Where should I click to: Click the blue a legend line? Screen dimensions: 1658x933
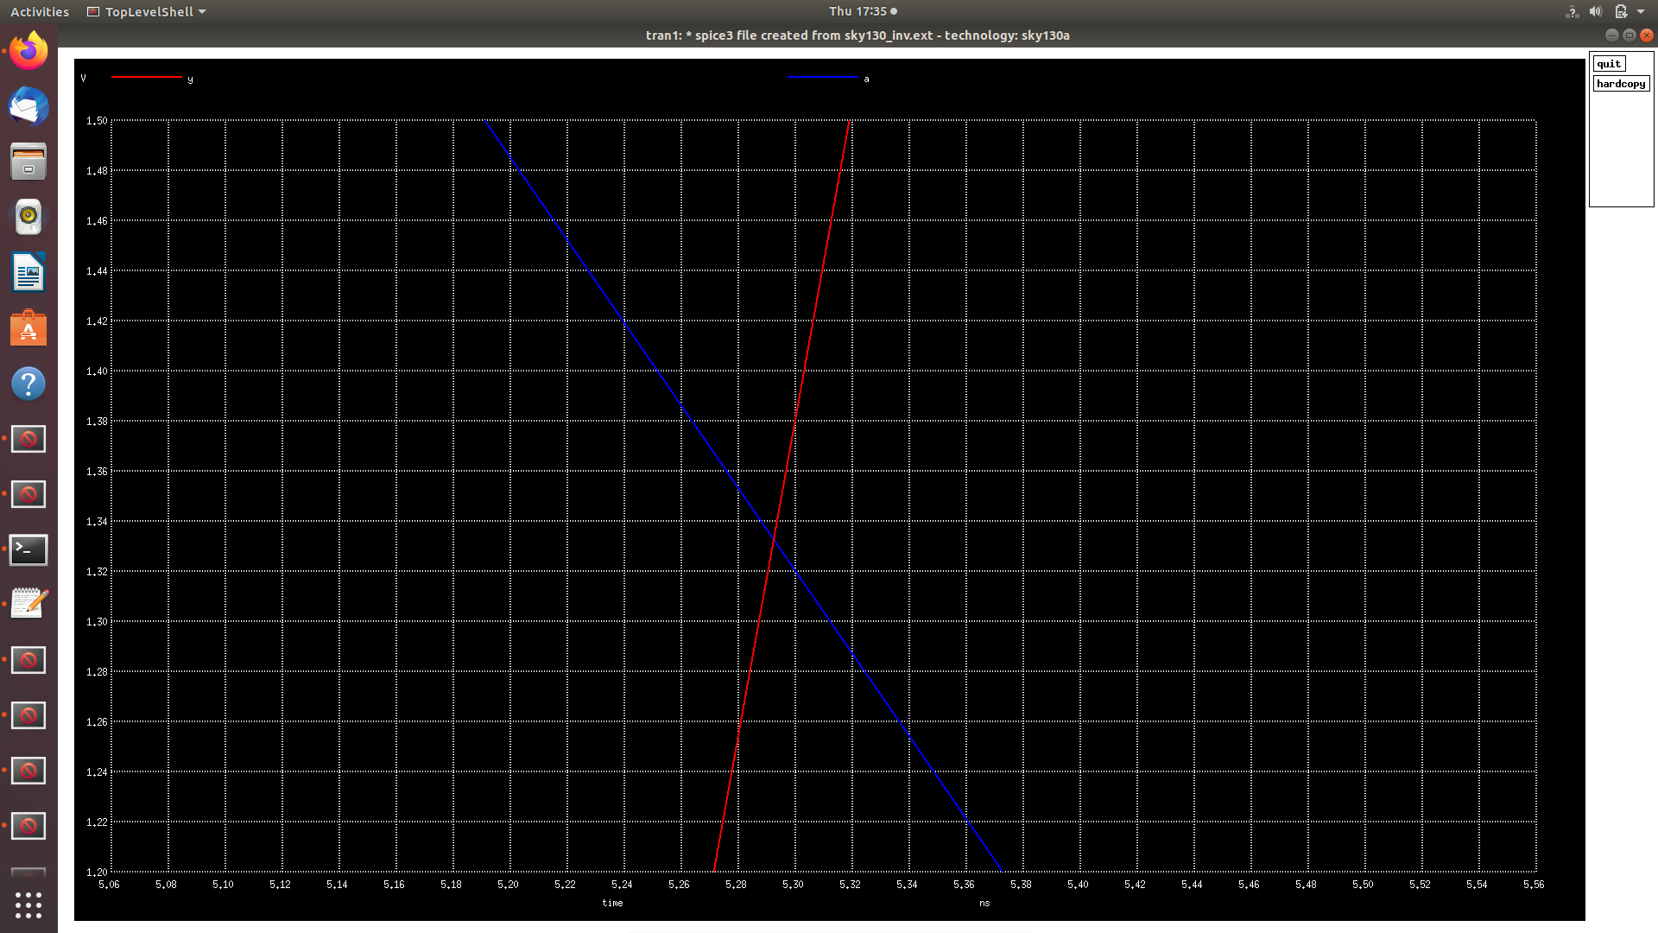click(822, 78)
